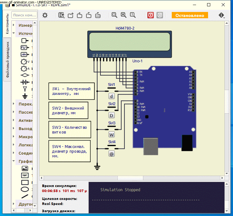Click the component search field

point(24,15)
